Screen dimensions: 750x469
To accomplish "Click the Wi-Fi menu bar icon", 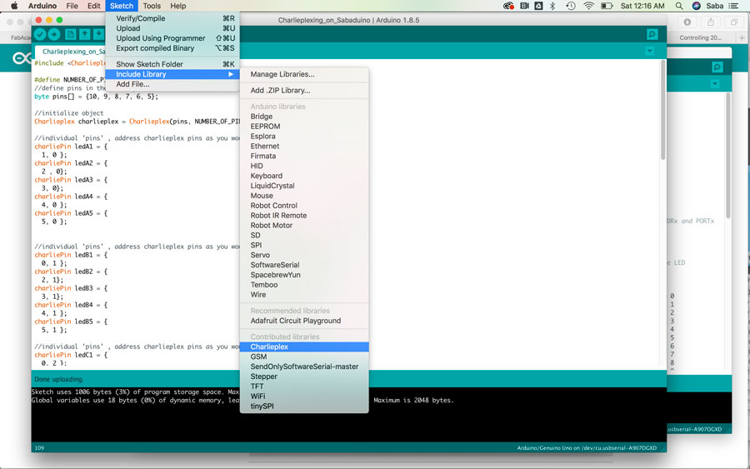I will click(x=589, y=6).
